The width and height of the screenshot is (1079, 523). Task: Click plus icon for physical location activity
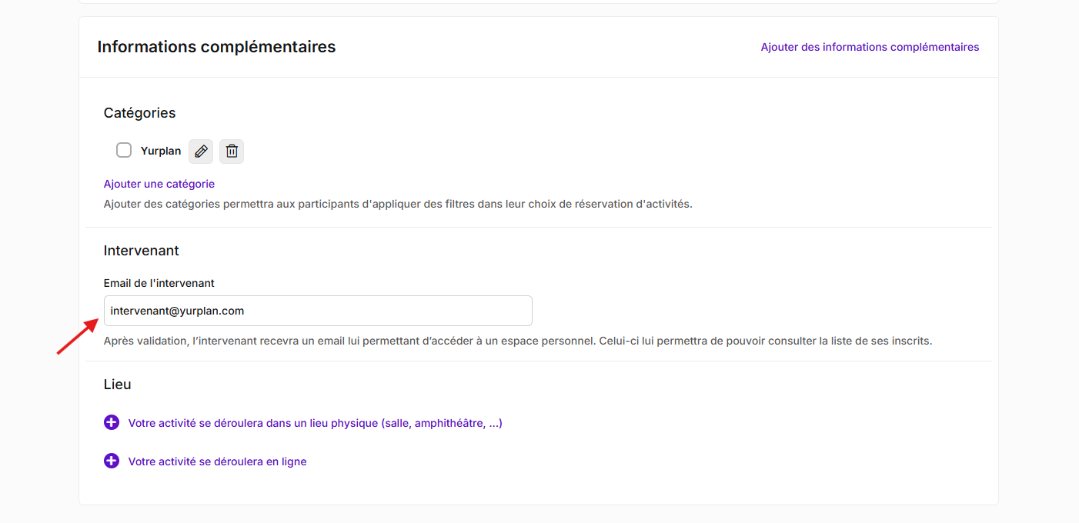[x=112, y=422]
